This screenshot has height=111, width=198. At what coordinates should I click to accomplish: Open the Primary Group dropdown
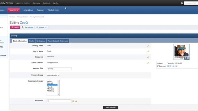click(53, 75)
